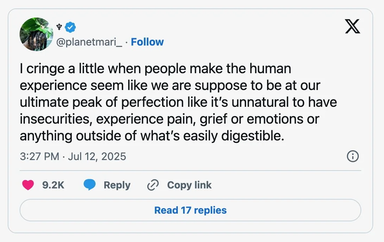This screenshot has width=384, height=242.
Task: Click the X logo icon
Action: pyautogui.click(x=352, y=27)
